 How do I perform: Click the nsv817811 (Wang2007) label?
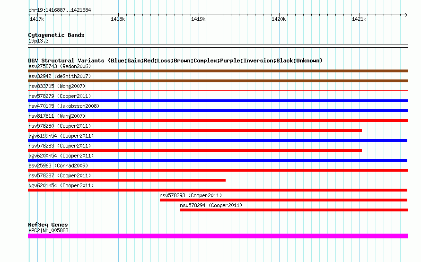click(x=57, y=116)
